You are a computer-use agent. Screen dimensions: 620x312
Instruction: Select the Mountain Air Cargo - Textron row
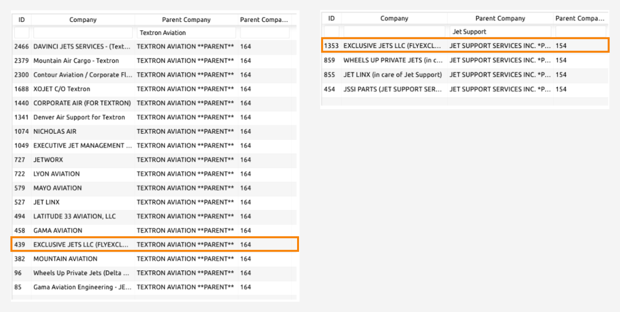154,61
